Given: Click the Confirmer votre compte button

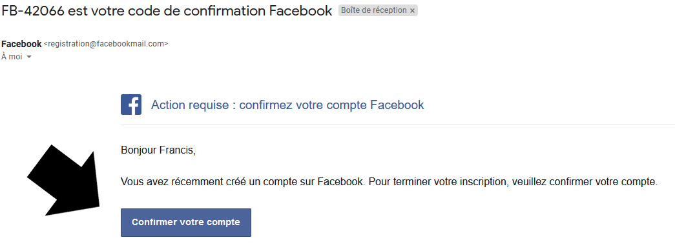Looking at the screenshot, I should click(186, 223).
